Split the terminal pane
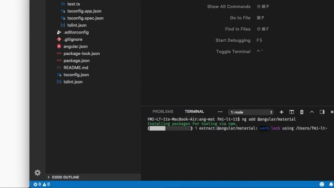 pyautogui.click(x=291, y=112)
